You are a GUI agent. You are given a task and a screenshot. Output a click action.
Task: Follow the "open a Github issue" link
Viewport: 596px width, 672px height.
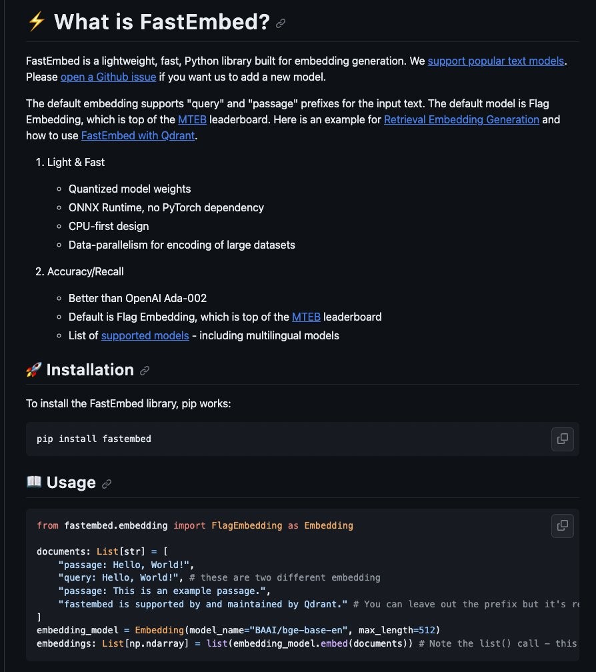pos(108,77)
